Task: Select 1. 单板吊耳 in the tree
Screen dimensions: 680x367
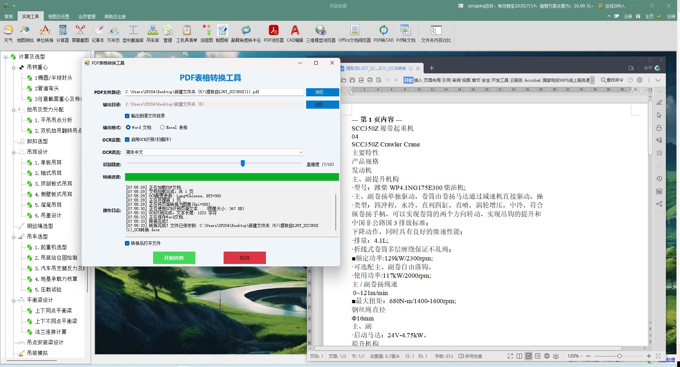Action: point(48,162)
